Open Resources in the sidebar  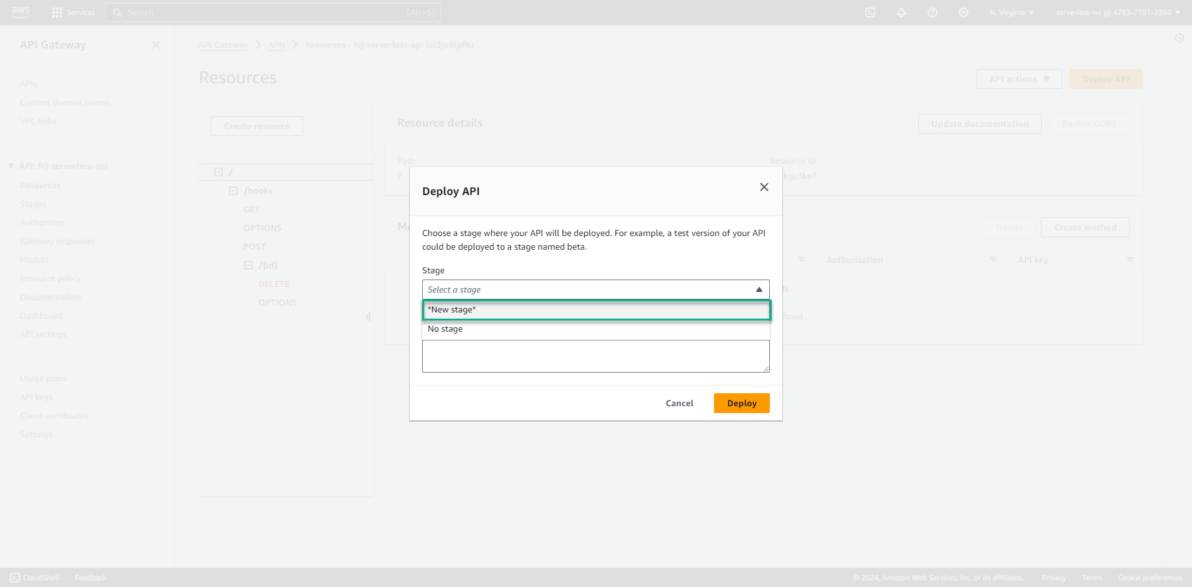40,185
